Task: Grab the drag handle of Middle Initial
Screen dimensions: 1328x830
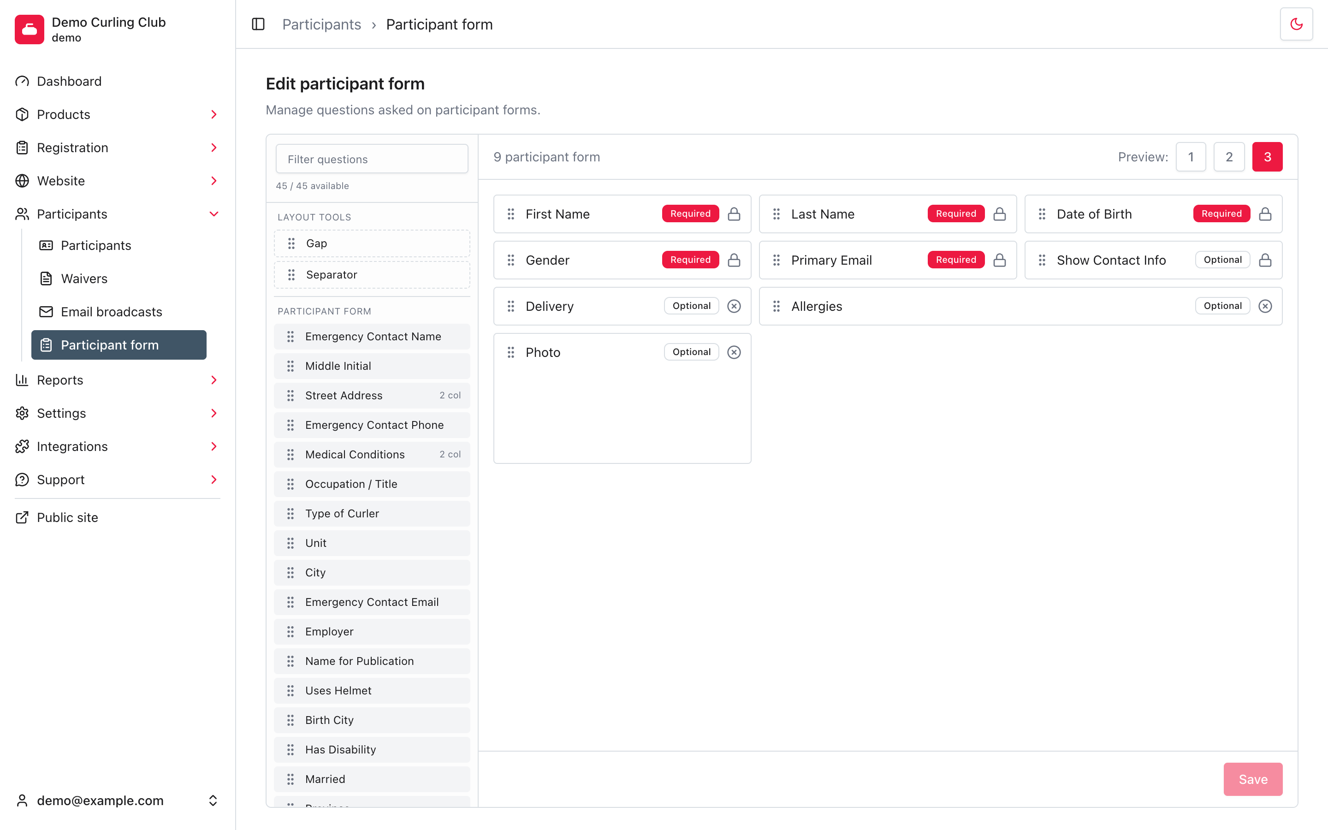Action: point(290,366)
